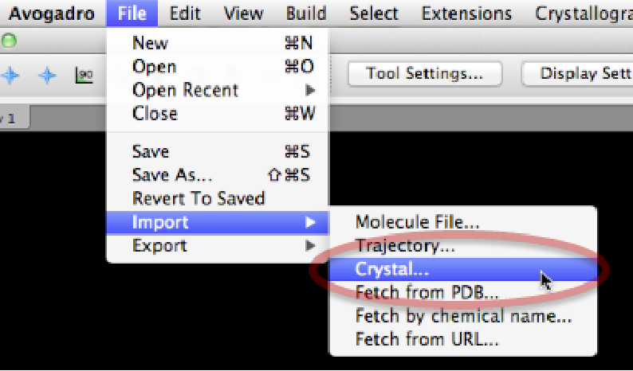The image size is (633, 371).
Task: Select Revert To Saved
Action: pos(198,198)
